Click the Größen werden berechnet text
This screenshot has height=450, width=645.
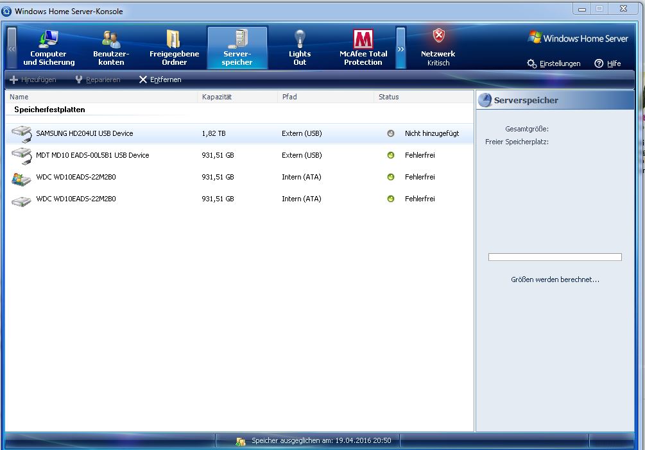coord(555,279)
